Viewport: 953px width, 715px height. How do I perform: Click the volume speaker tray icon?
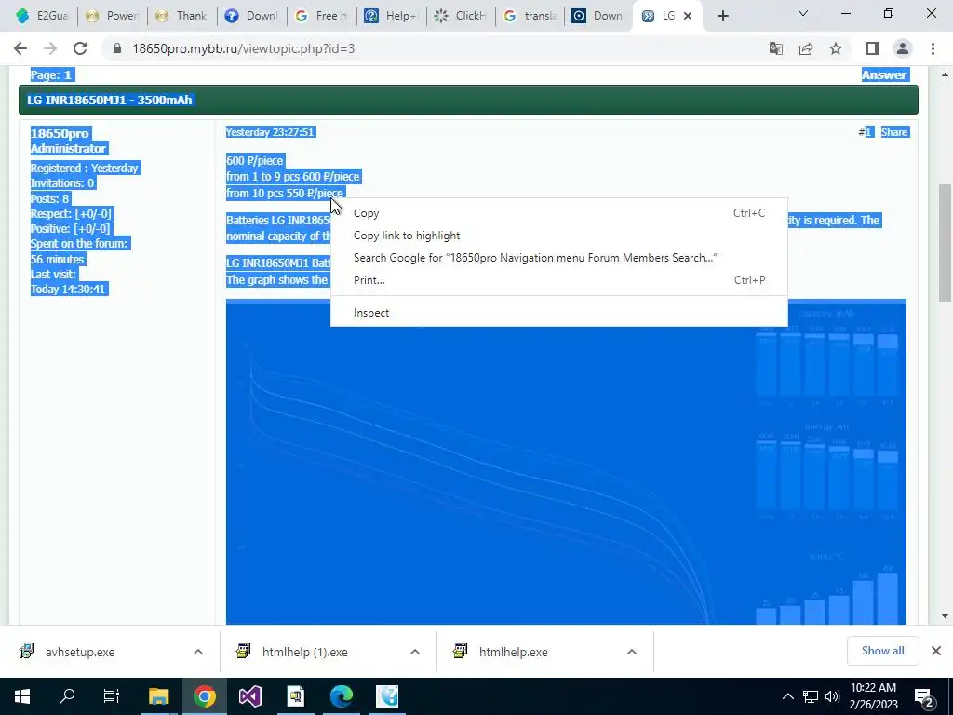[833, 696]
